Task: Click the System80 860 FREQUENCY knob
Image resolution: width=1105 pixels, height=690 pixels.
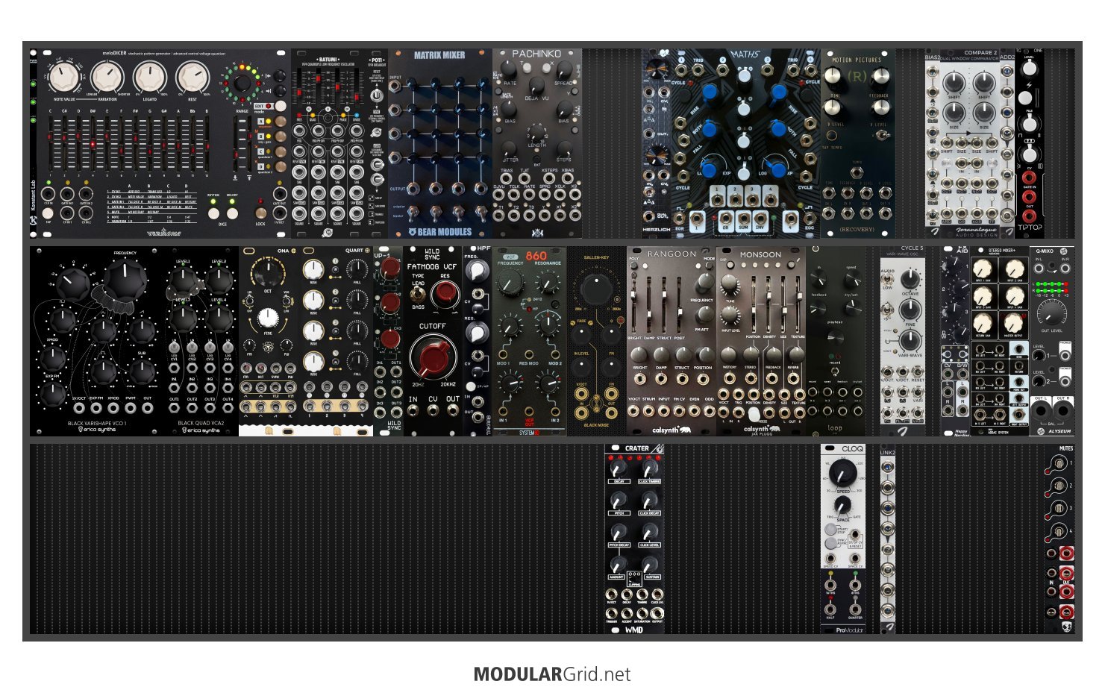Action: pyautogui.click(x=510, y=282)
